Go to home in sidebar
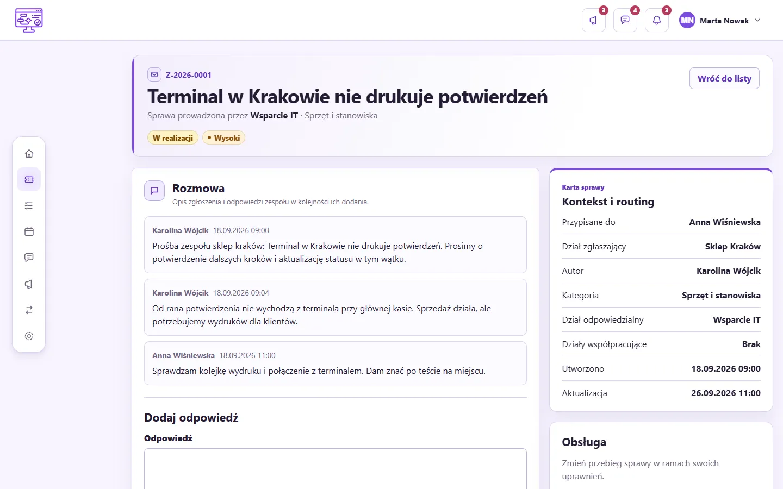The width and height of the screenshot is (783, 489). coord(29,154)
